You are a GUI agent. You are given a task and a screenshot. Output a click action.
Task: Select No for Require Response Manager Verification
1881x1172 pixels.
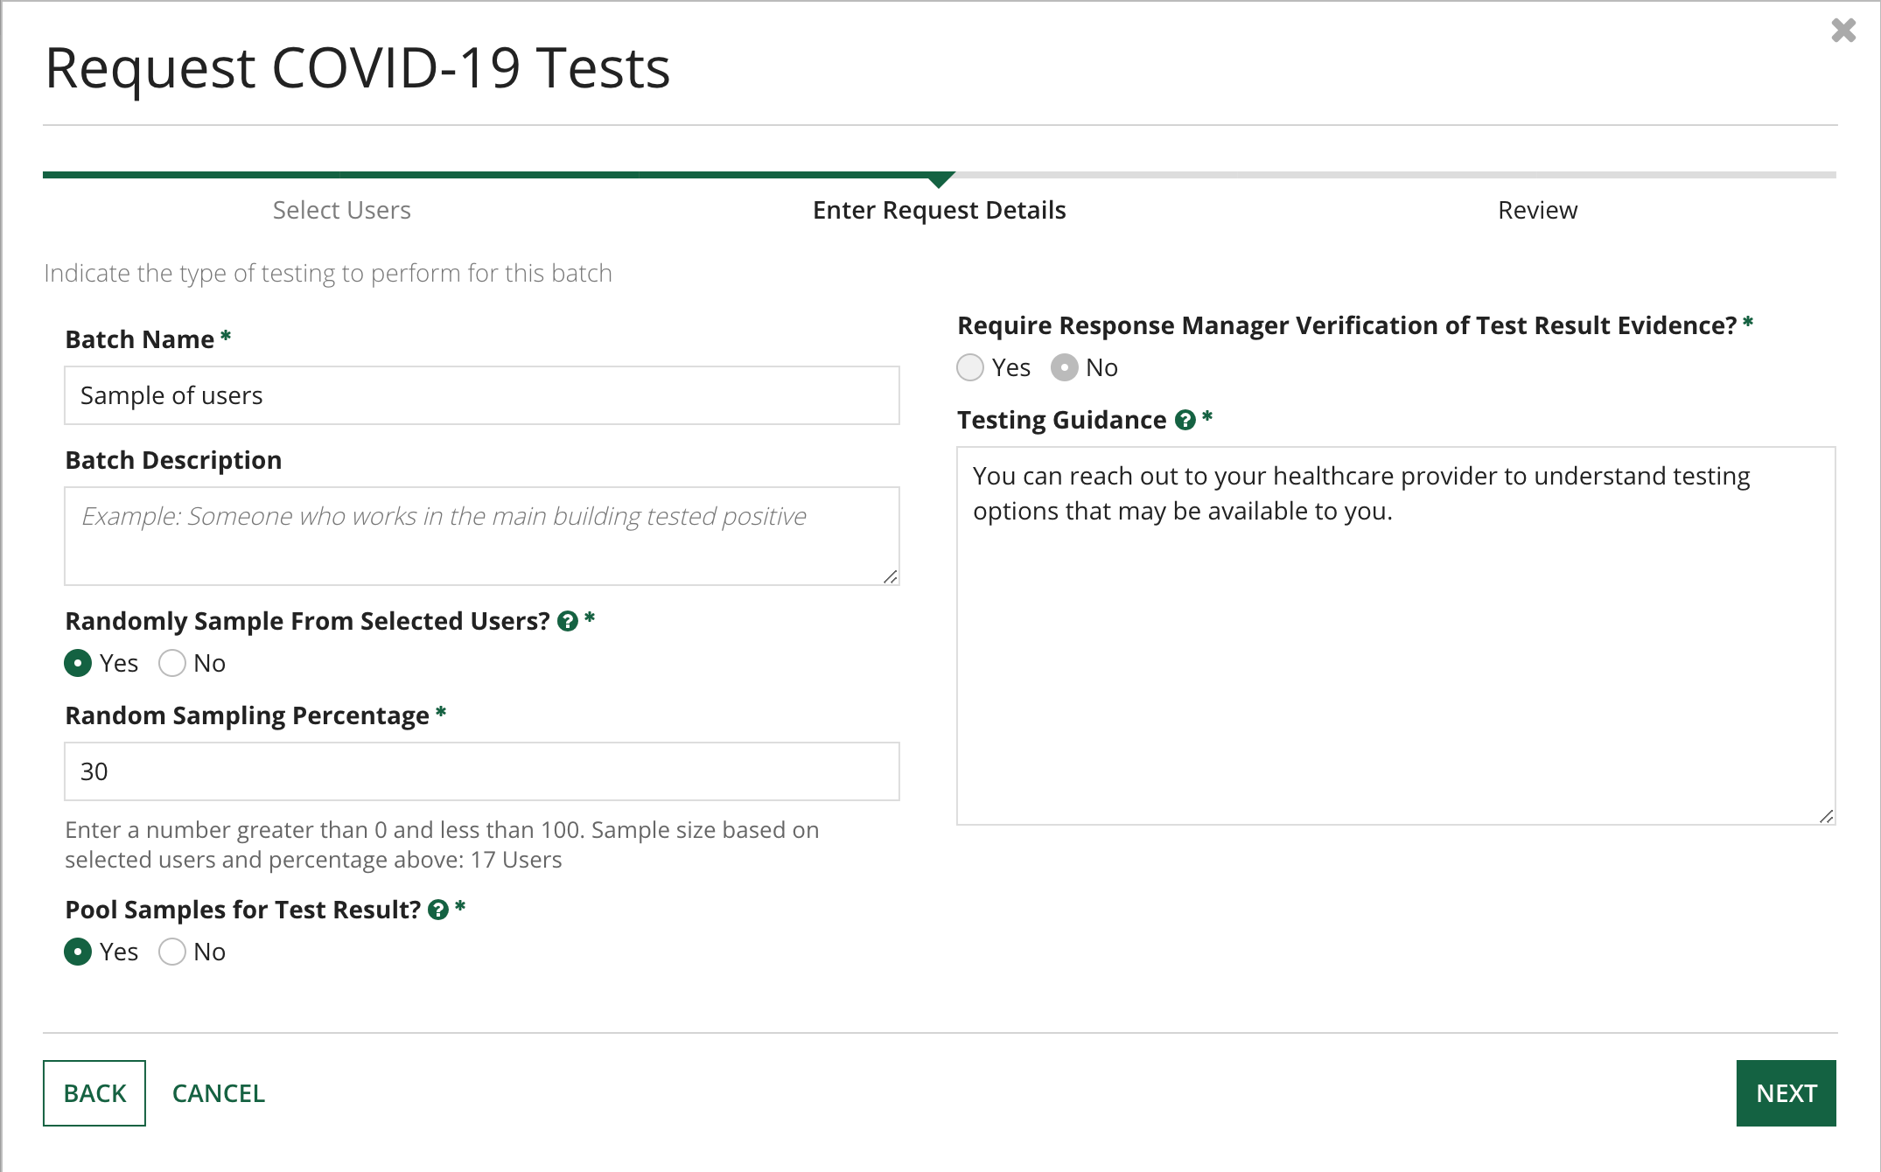click(x=1066, y=366)
